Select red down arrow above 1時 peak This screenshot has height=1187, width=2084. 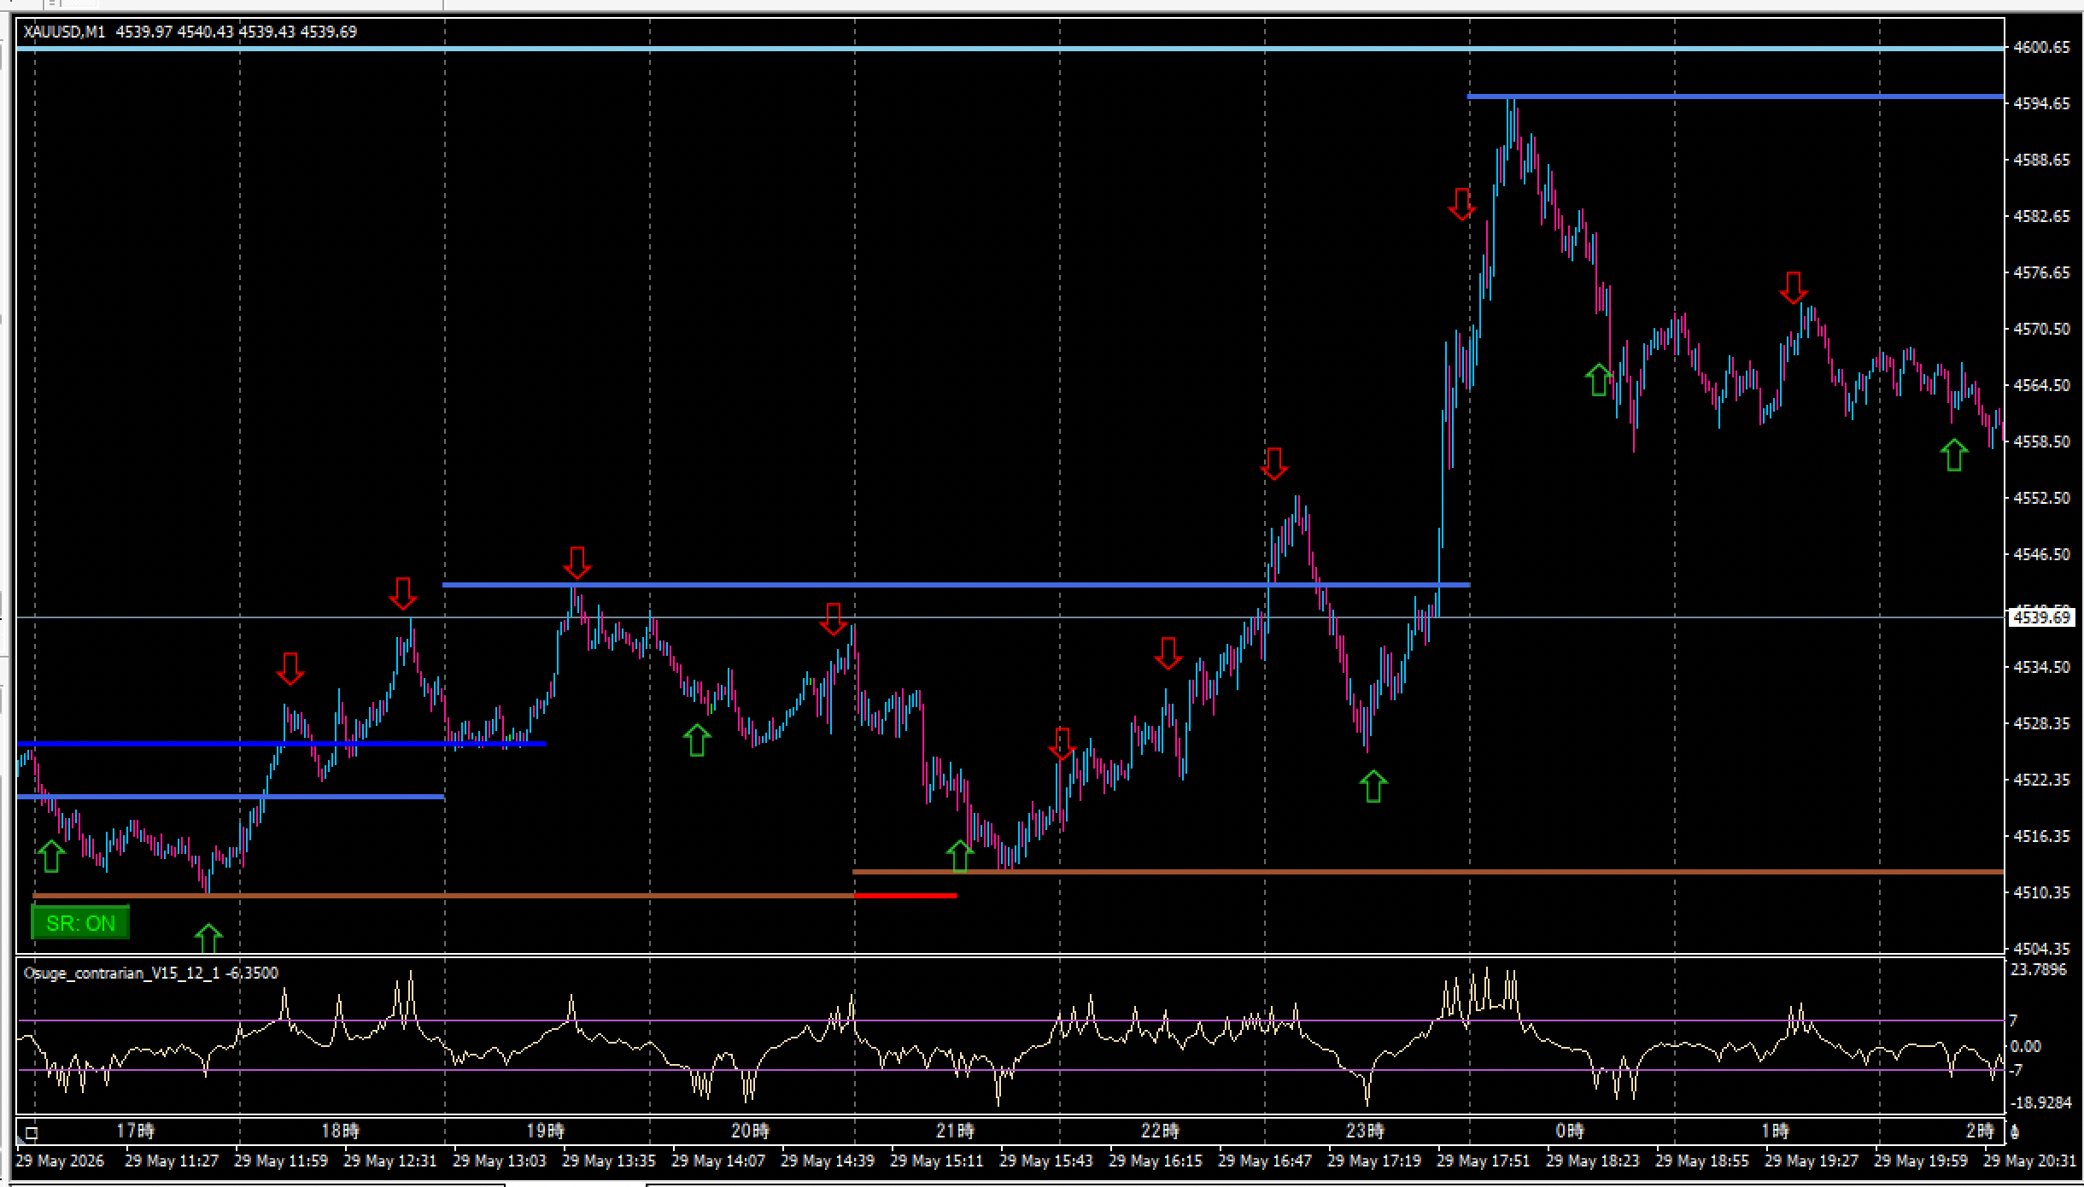(1793, 288)
